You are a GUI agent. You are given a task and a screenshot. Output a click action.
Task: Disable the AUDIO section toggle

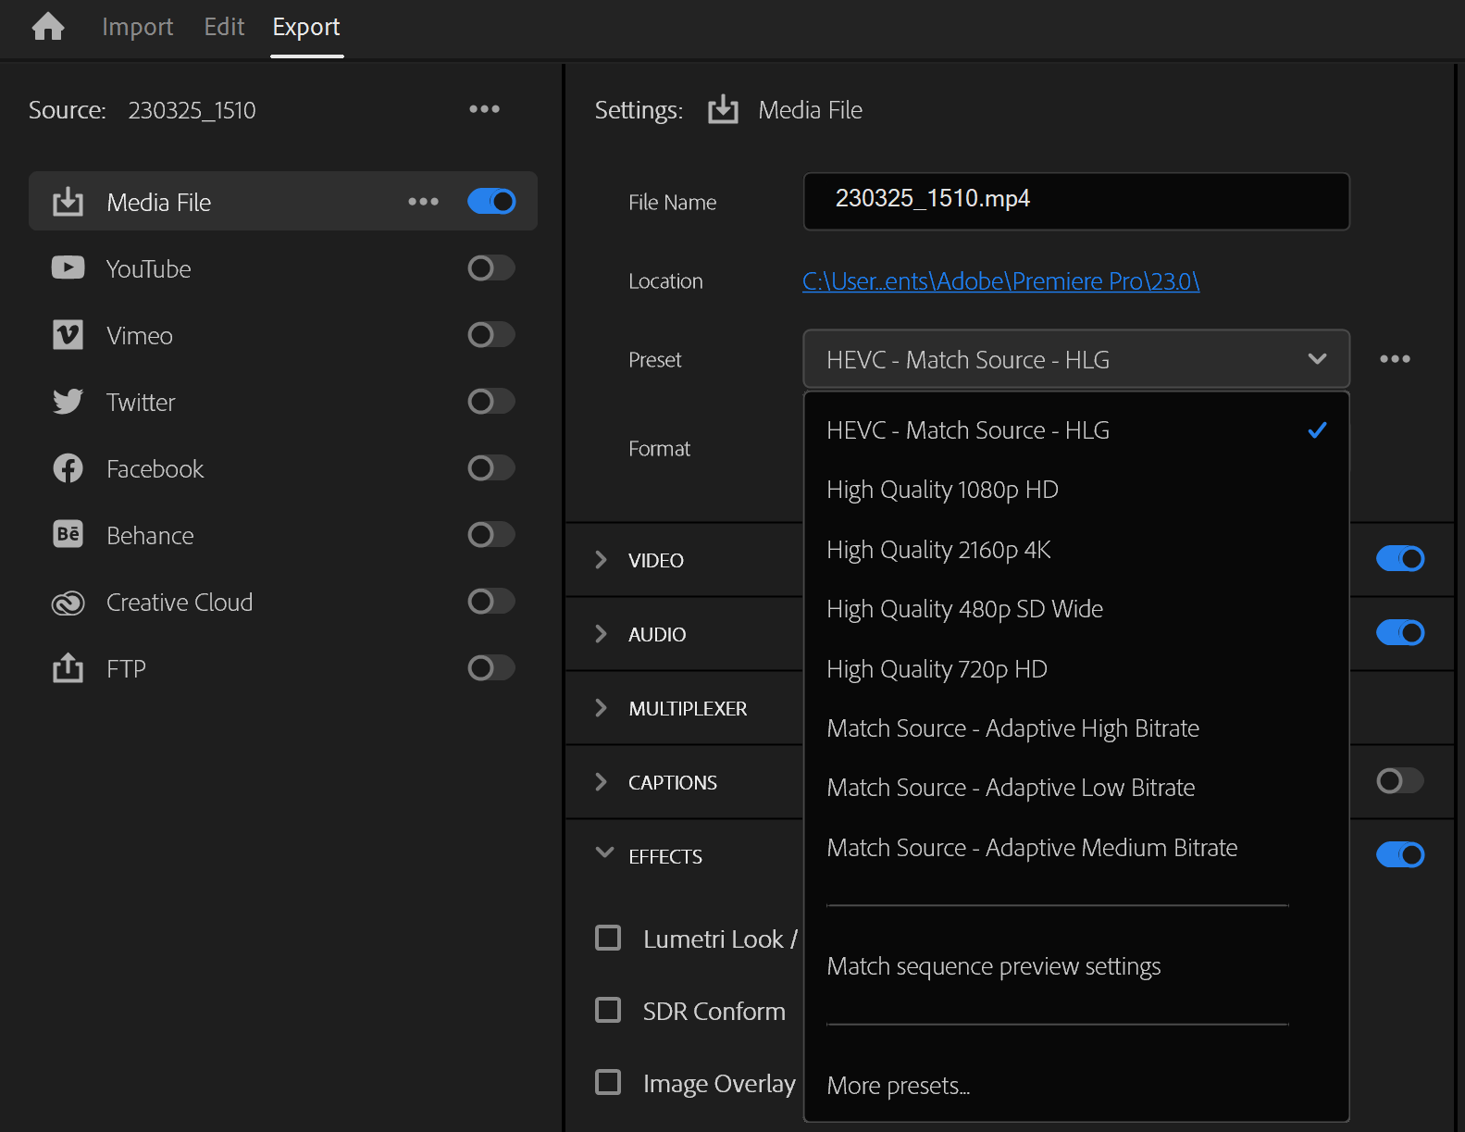(x=1400, y=633)
